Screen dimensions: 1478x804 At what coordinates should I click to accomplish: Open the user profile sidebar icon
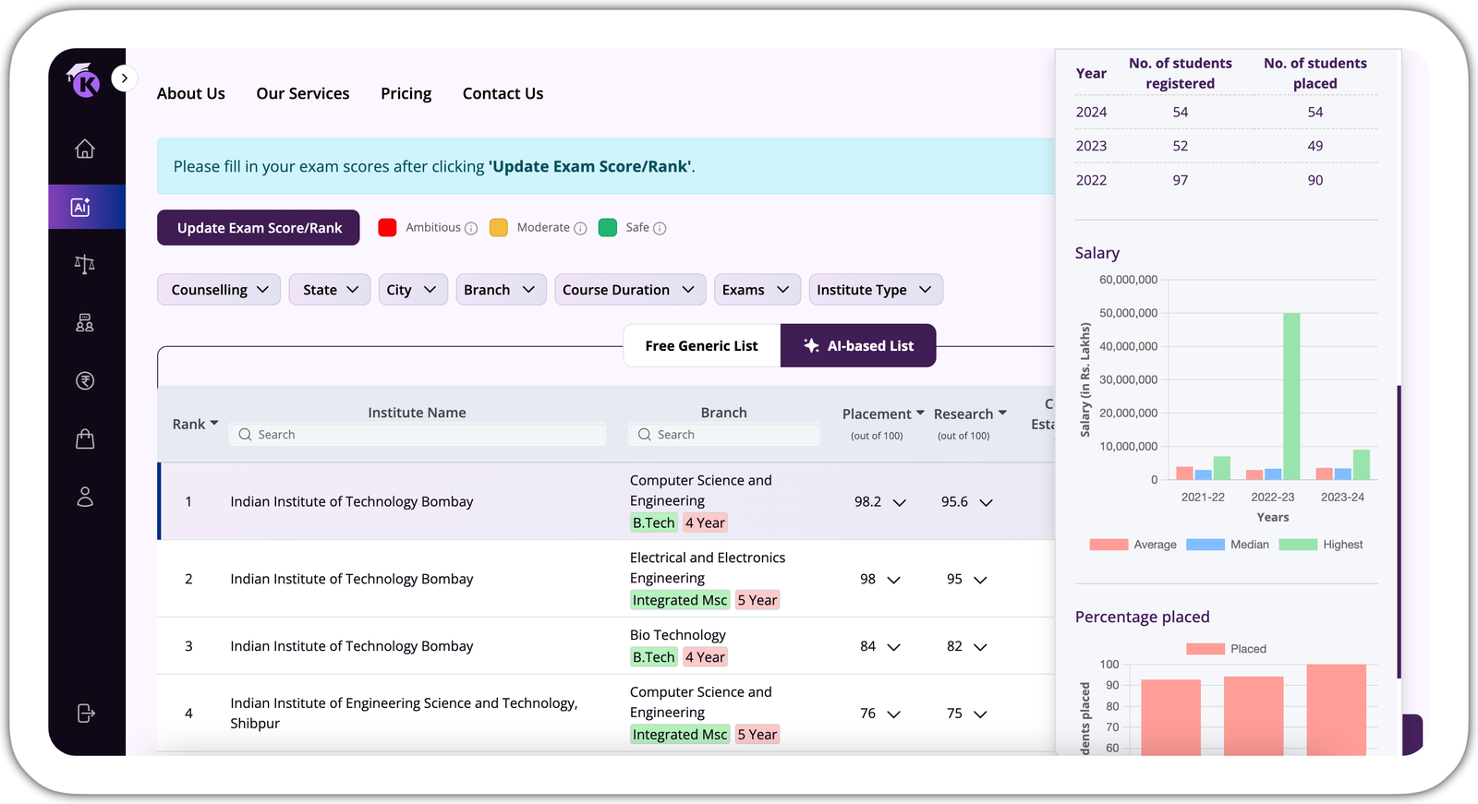(x=85, y=498)
